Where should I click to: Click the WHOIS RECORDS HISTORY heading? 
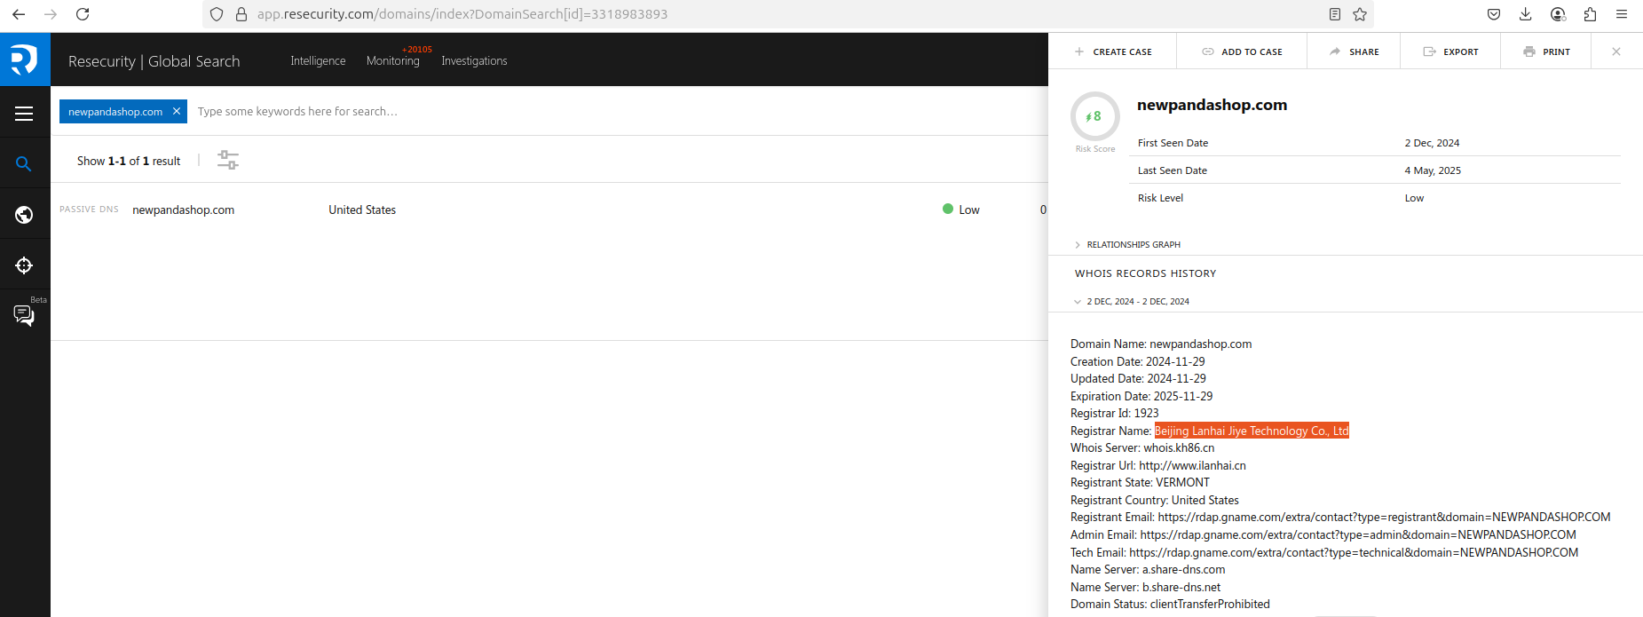click(x=1145, y=273)
